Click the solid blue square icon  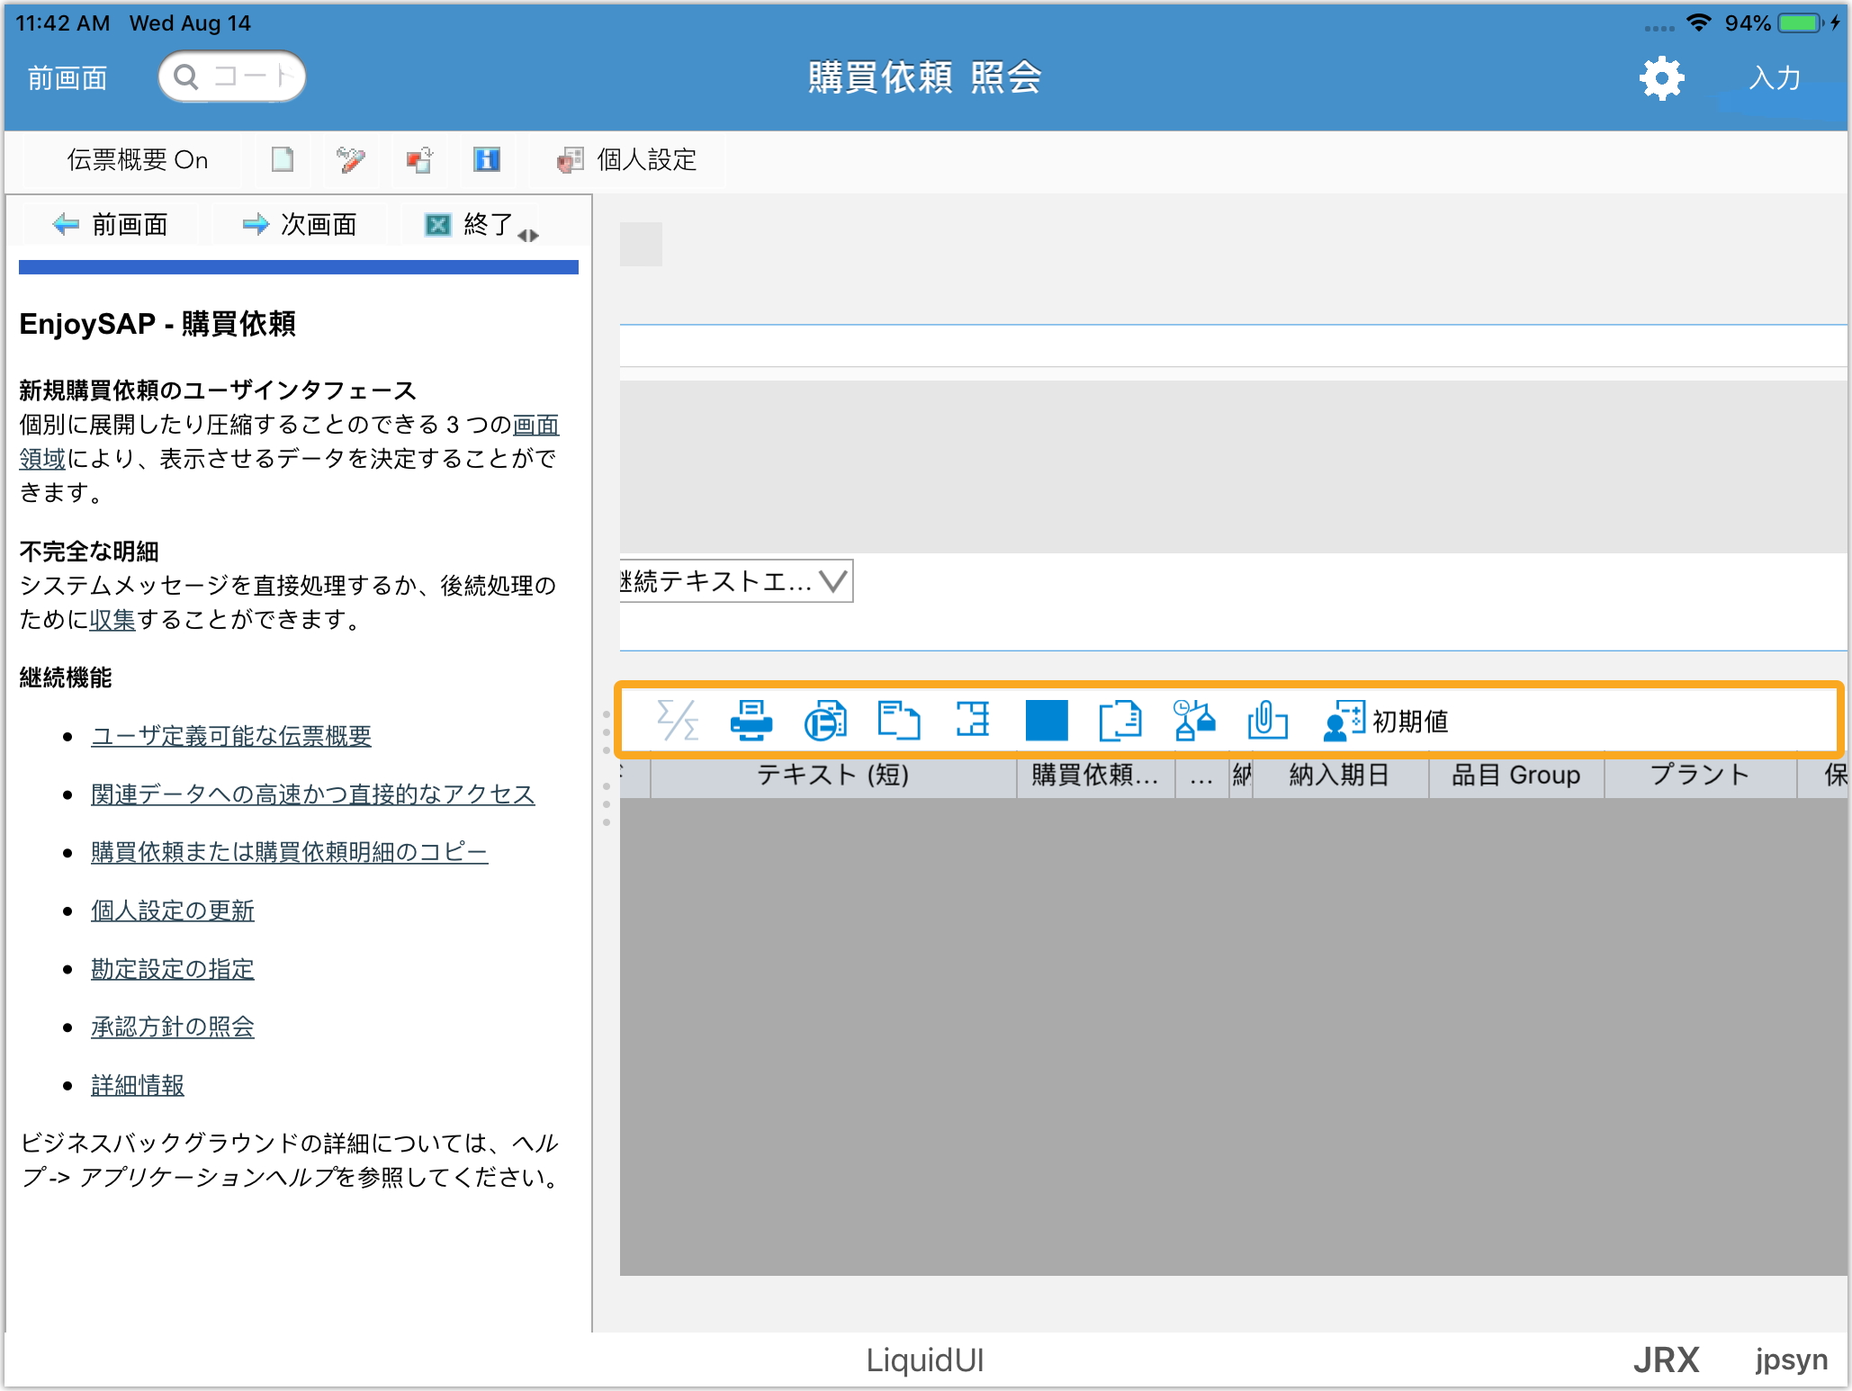(1046, 721)
